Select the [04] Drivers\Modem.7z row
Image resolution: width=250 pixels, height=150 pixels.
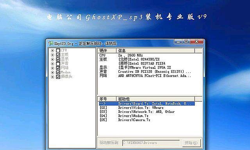[x=147, y=116]
